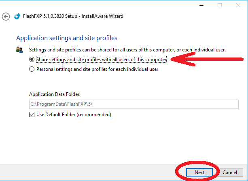The height and width of the screenshot is (181, 248).
Task: Click the "Use Default Folder (recommended)" label text
Action: pyautogui.click(x=74, y=115)
